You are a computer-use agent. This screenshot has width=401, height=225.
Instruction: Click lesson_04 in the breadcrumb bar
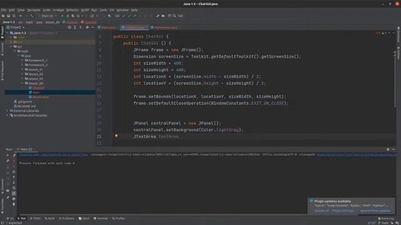coord(53,22)
